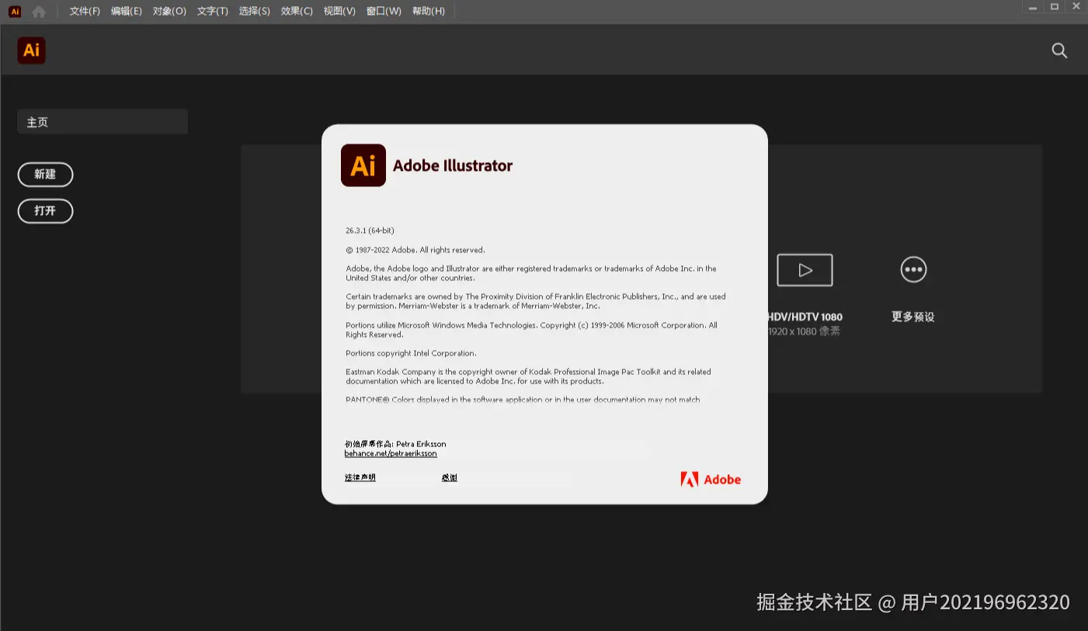Image resolution: width=1088 pixels, height=631 pixels.
Task: Open the 选择(S) menu
Action: (x=255, y=11)
